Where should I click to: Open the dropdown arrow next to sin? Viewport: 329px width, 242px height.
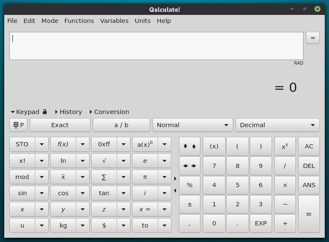click(x=42, y=193)
